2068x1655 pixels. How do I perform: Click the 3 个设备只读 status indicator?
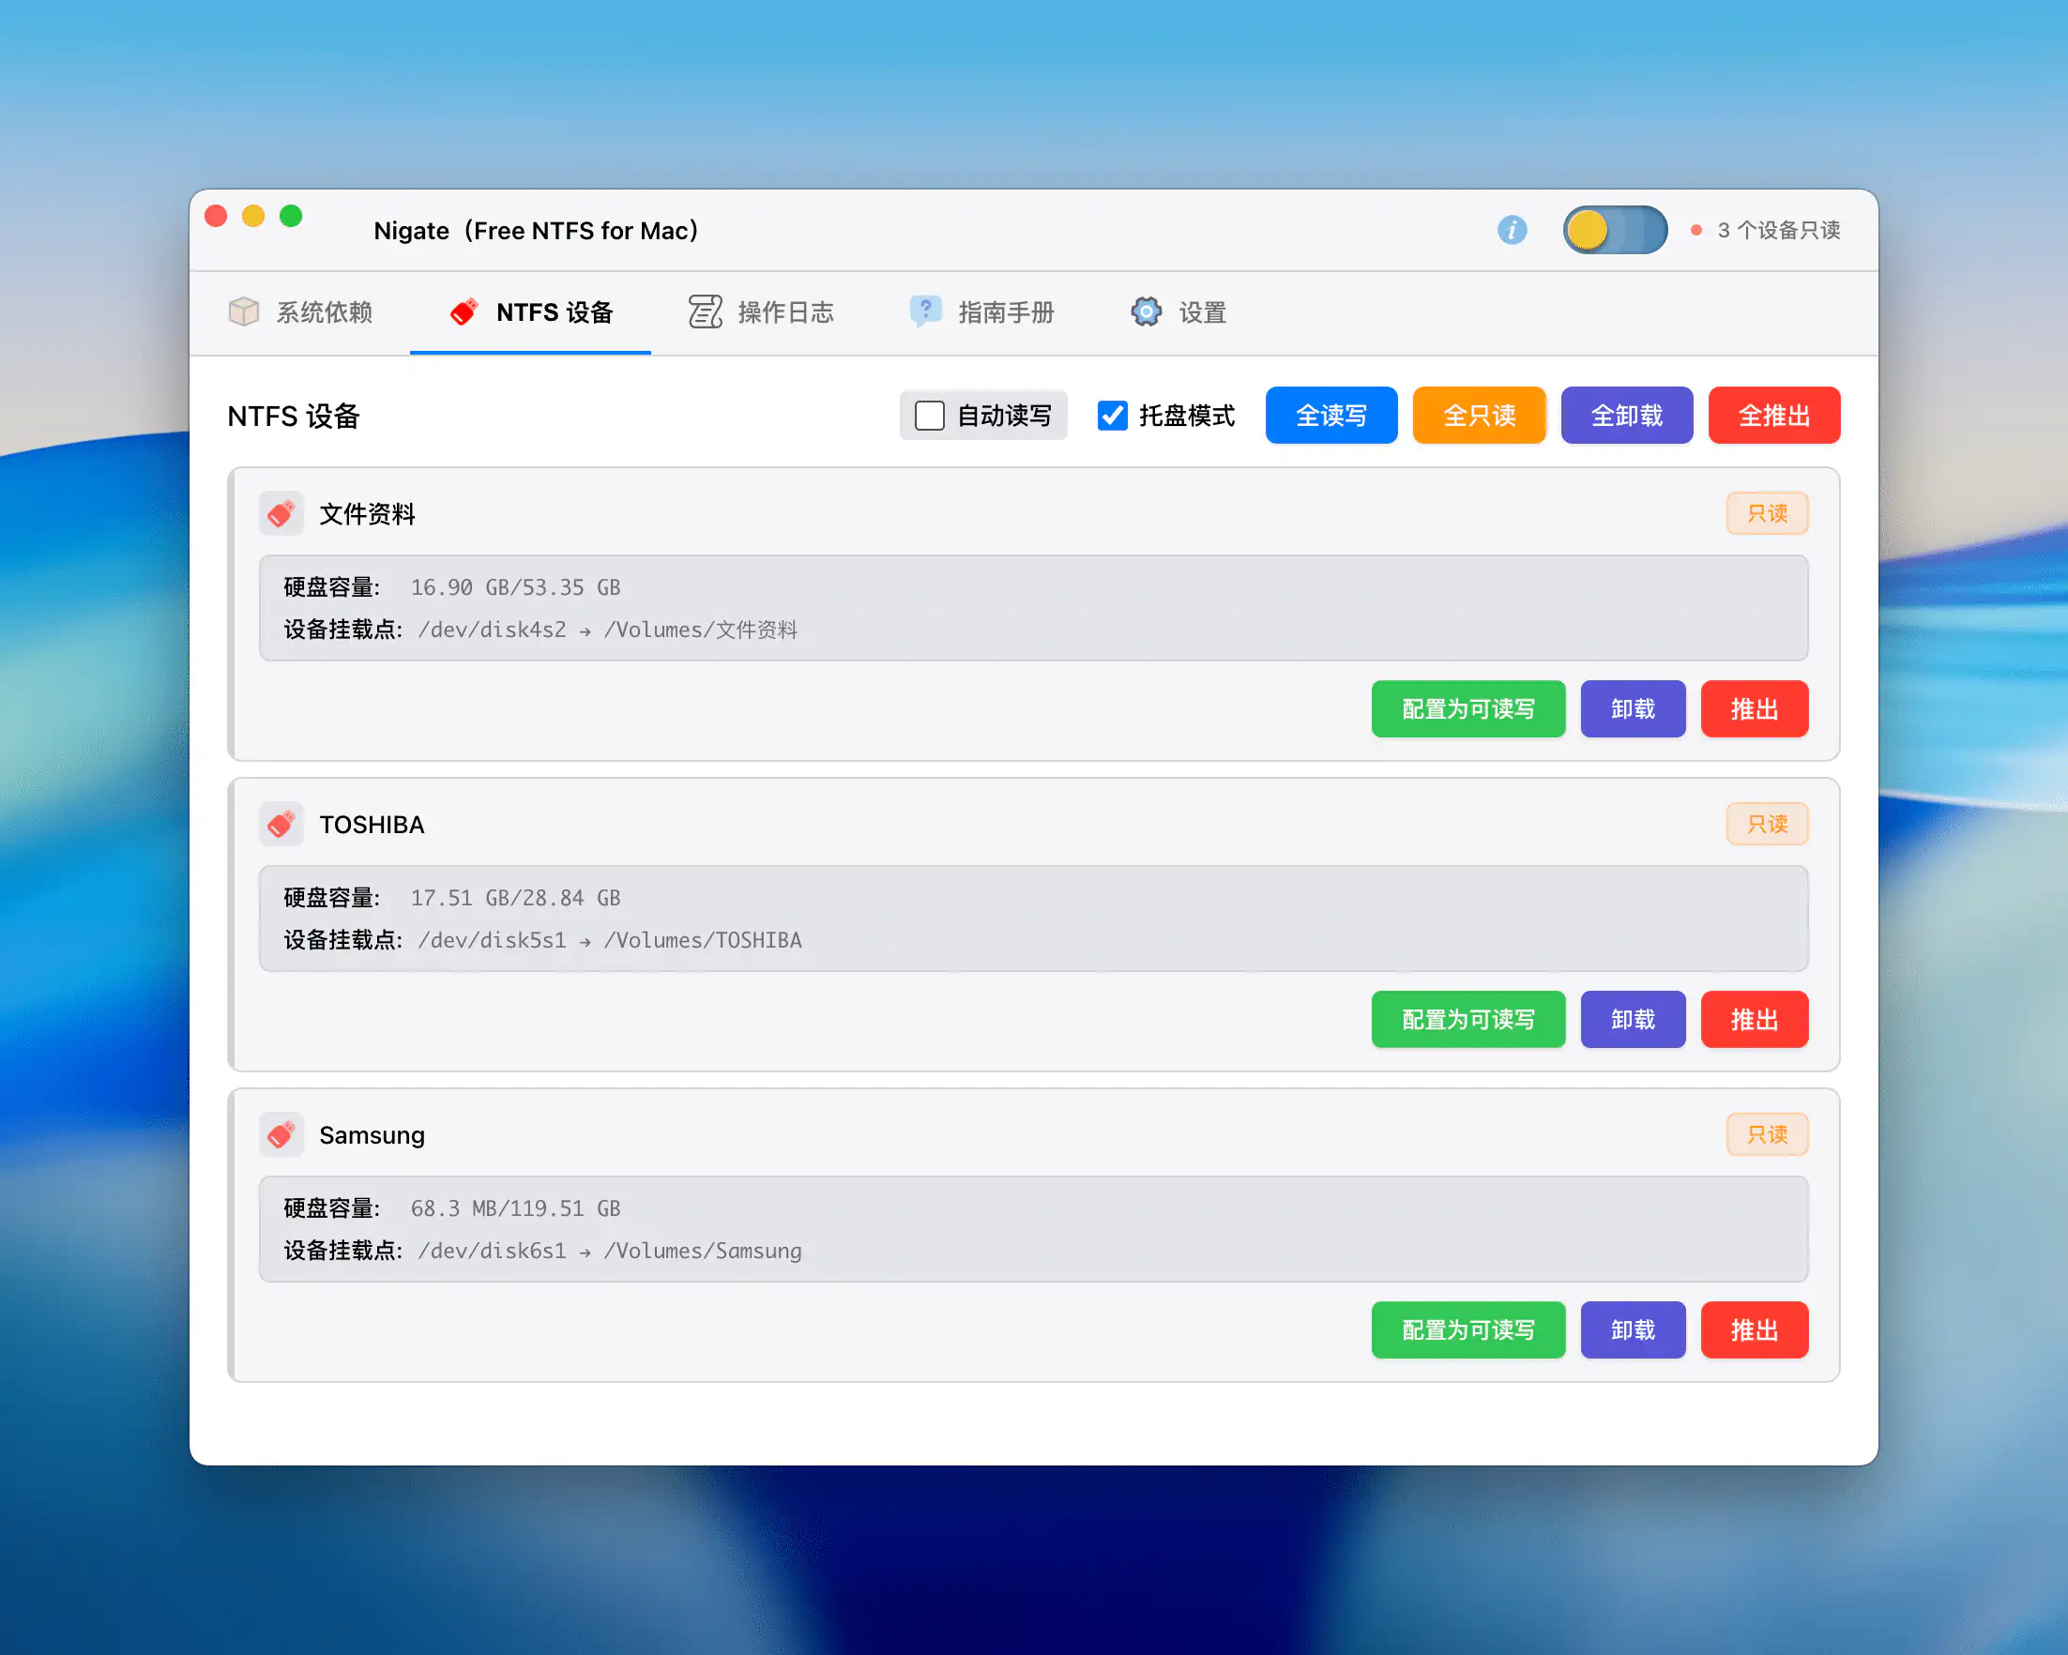click(1779, 230)
